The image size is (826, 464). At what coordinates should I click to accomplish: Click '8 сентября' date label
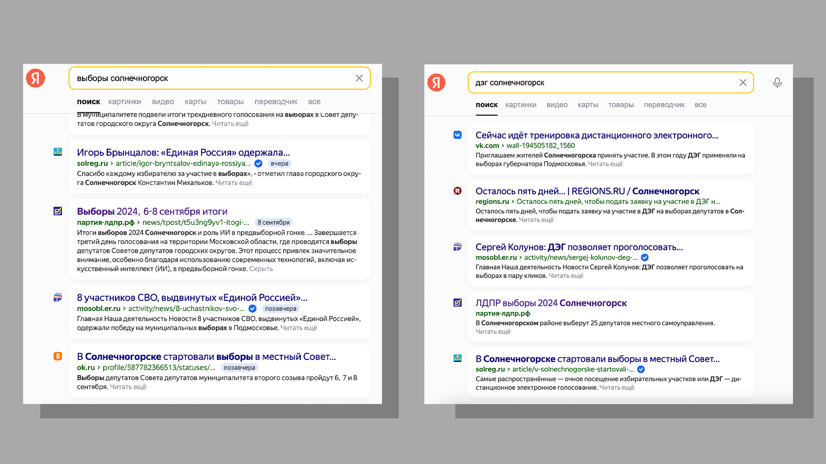tap(273, 222)
